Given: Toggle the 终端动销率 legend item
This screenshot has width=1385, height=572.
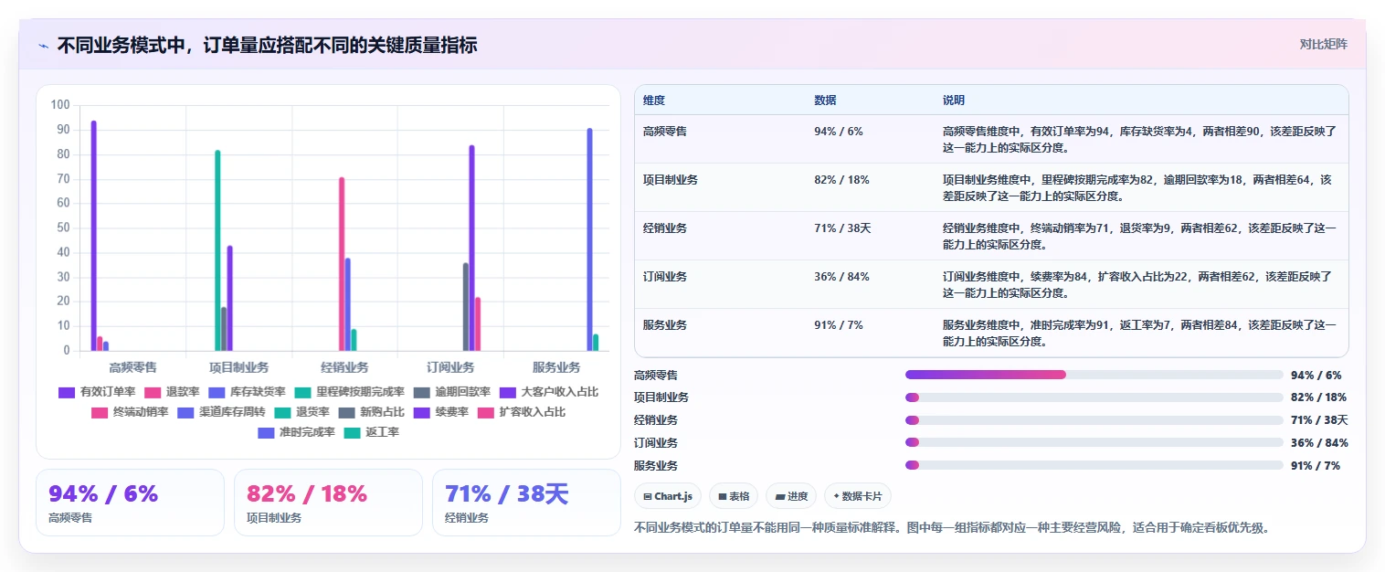Looking at the screenshot, I should (130, 412).
